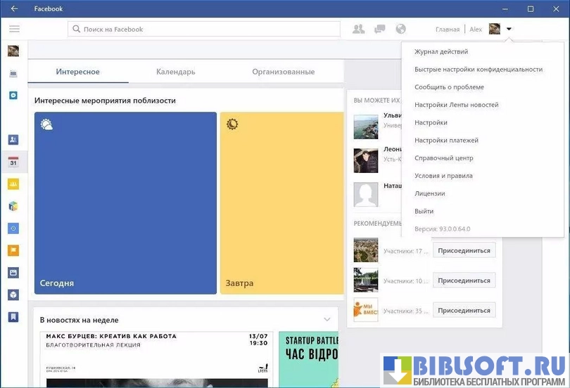Open the notifications globe icon
This screenshot has width=570, height=388.
[401, 29]
